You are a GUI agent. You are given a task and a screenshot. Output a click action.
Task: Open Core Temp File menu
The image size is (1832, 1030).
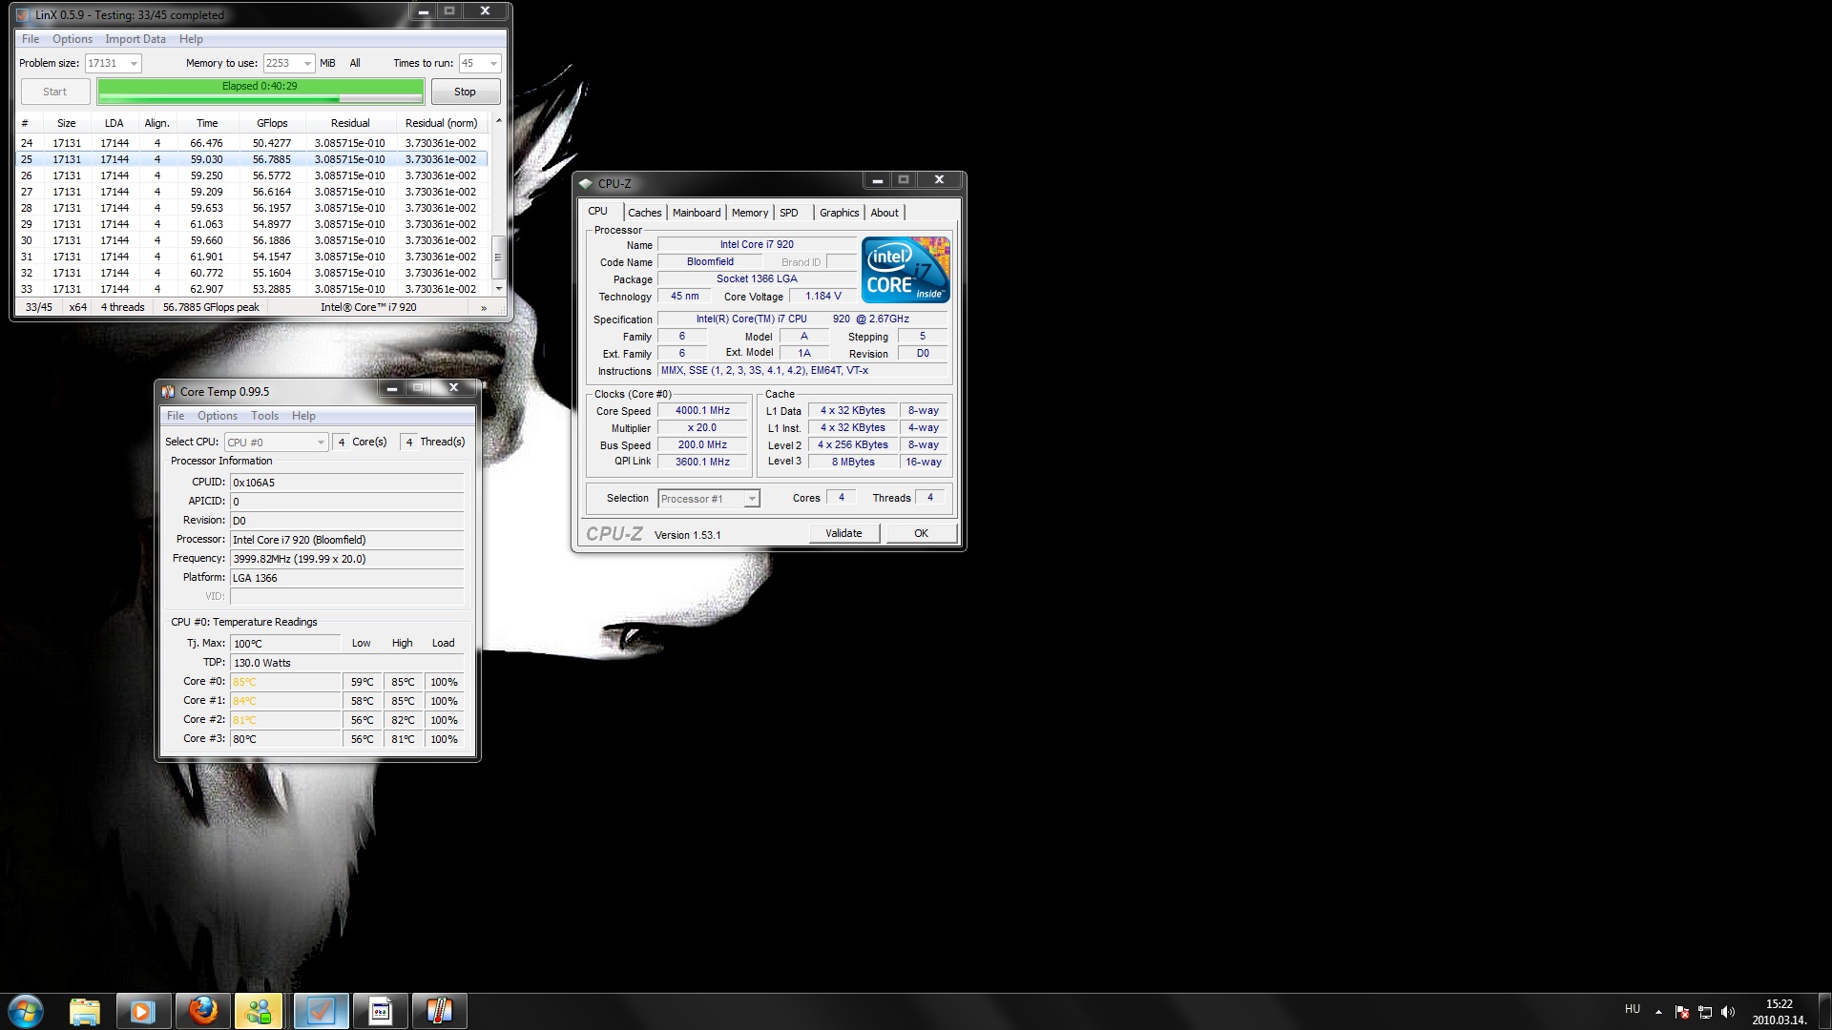click(176, 416)
